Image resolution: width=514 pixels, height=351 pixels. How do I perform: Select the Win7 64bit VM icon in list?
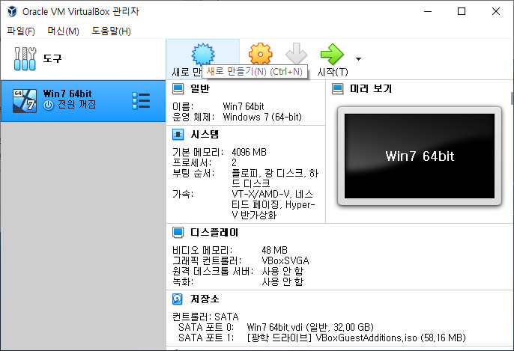pos(25,101)
